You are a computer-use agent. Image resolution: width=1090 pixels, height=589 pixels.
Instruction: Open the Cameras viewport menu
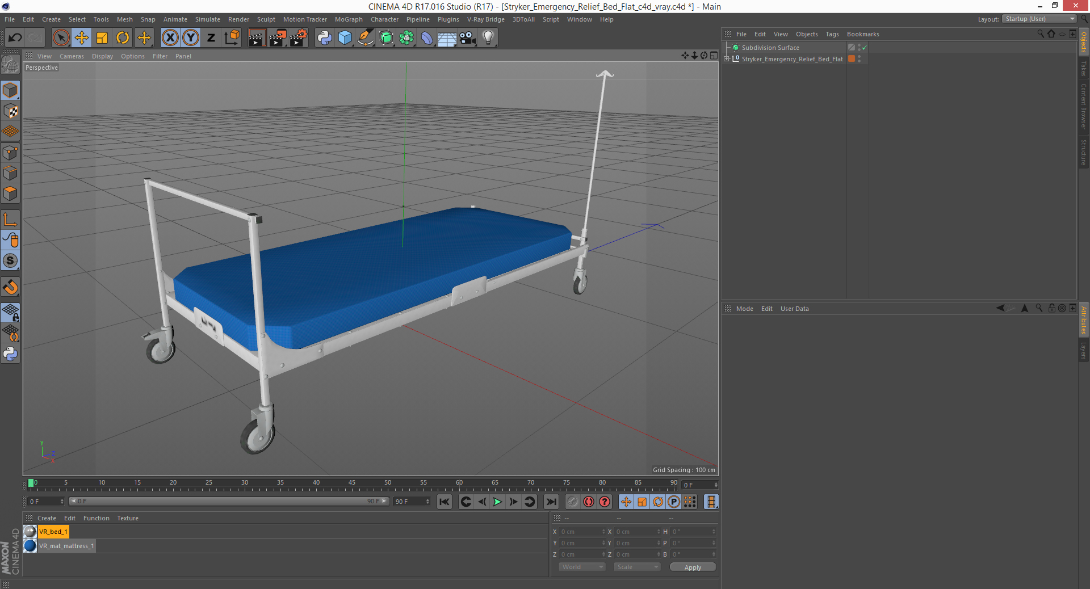coord(72,56)
